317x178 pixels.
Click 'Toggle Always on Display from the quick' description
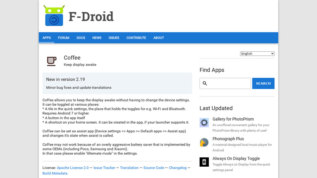(x=242, y=167)
